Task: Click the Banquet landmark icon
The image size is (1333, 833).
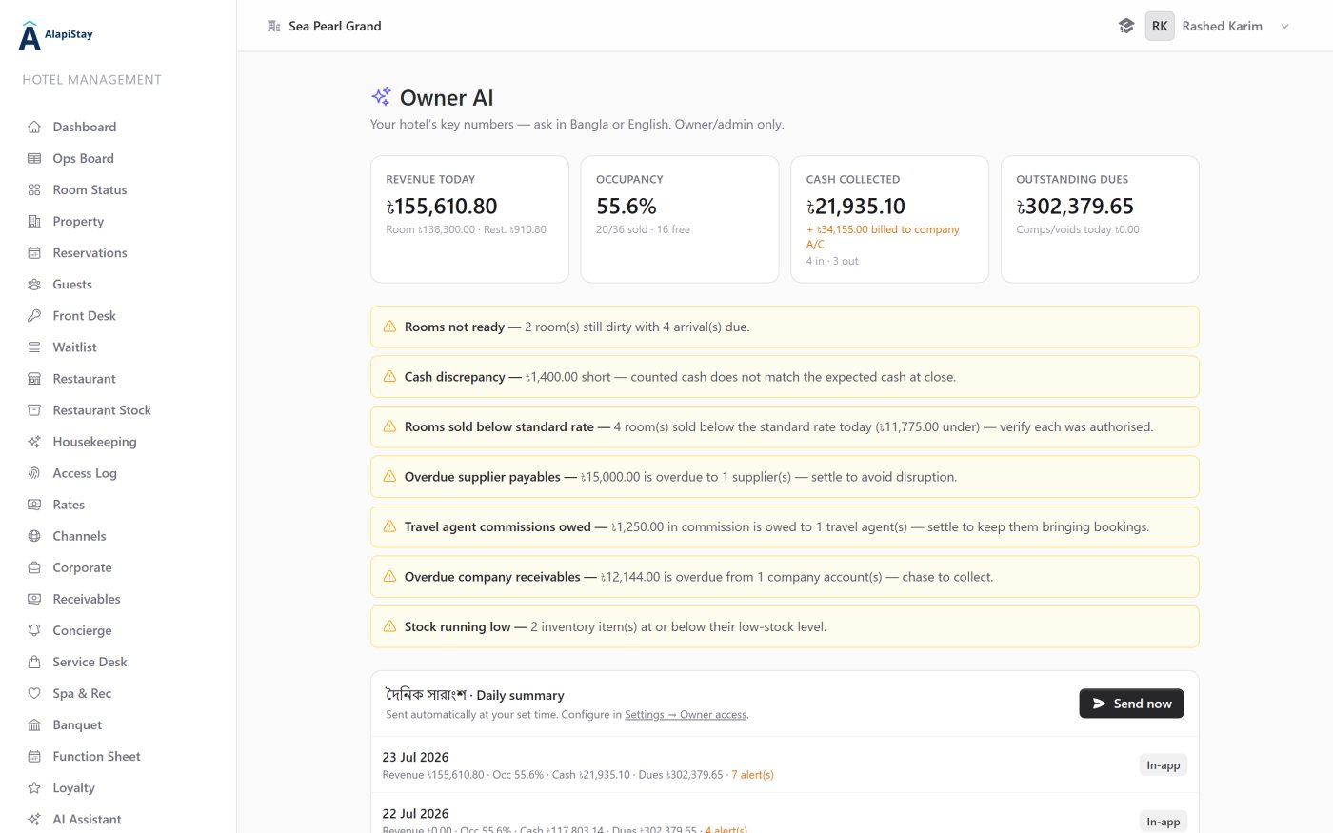Action: (x=34, y=724)
